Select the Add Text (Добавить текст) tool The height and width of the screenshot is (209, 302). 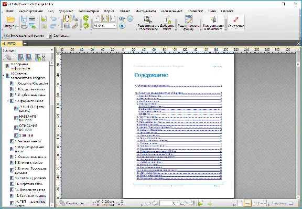(x=167, y=23)
